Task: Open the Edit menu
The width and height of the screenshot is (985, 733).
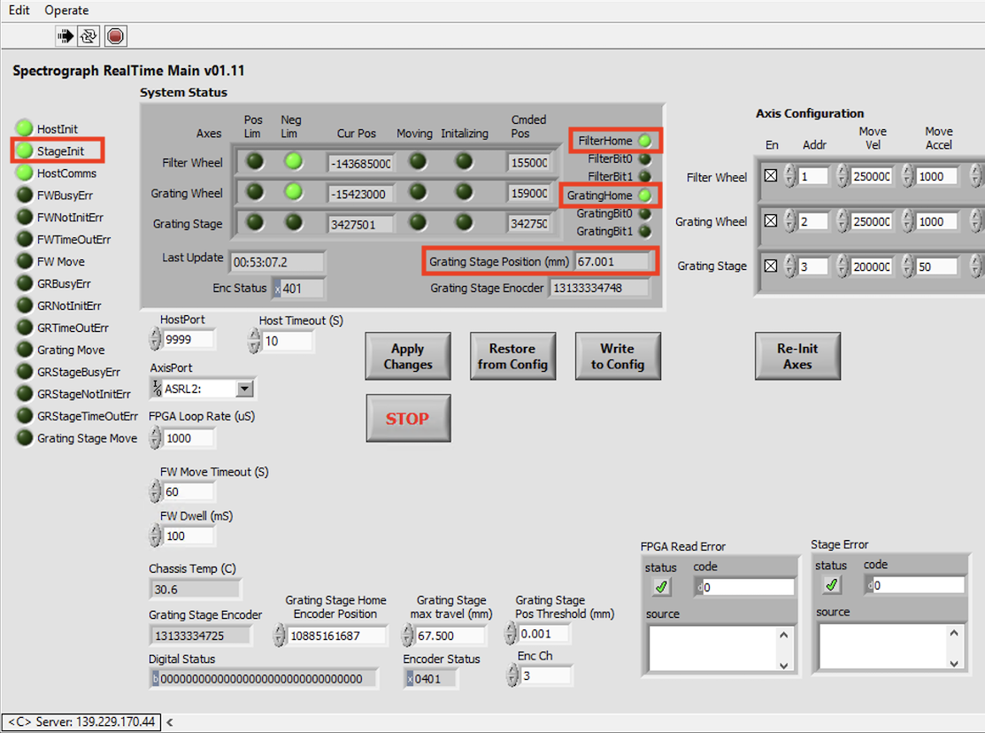Action: pos(19,11)
